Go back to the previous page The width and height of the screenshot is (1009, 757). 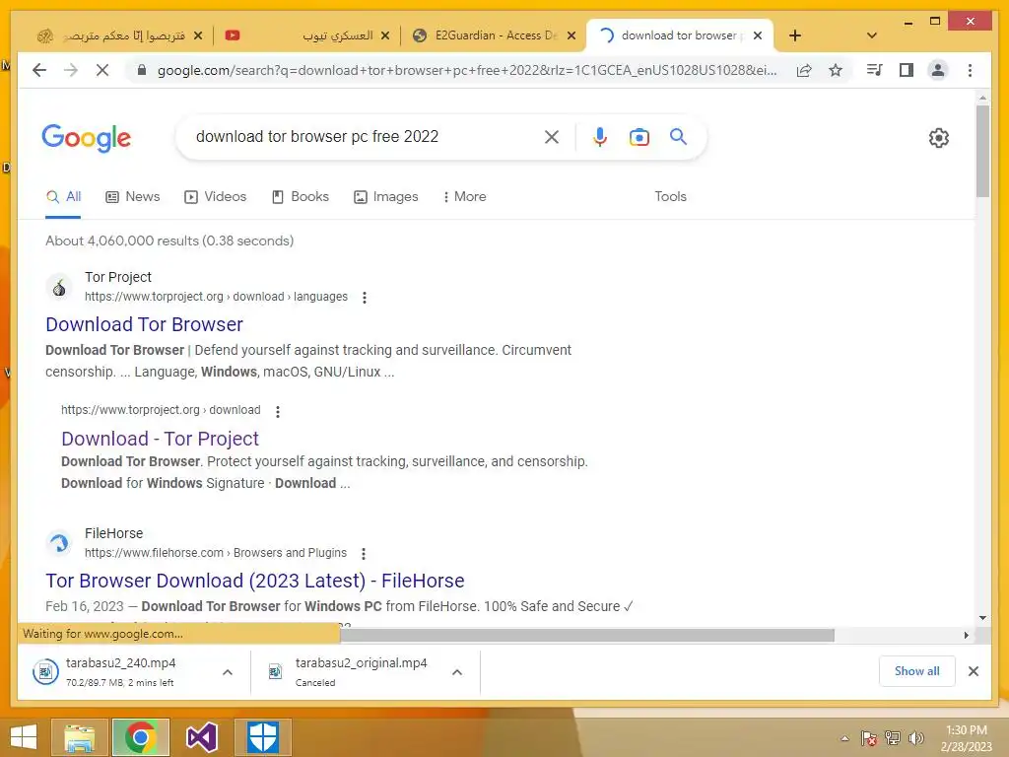point(39,70)
